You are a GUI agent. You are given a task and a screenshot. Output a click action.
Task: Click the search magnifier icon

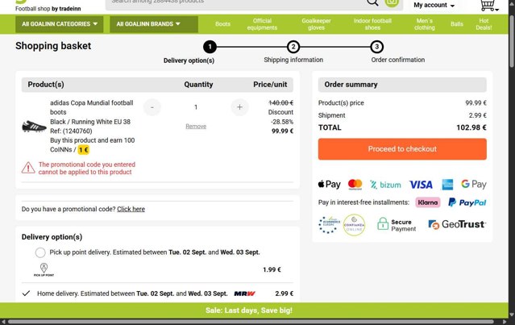point(372,2)
